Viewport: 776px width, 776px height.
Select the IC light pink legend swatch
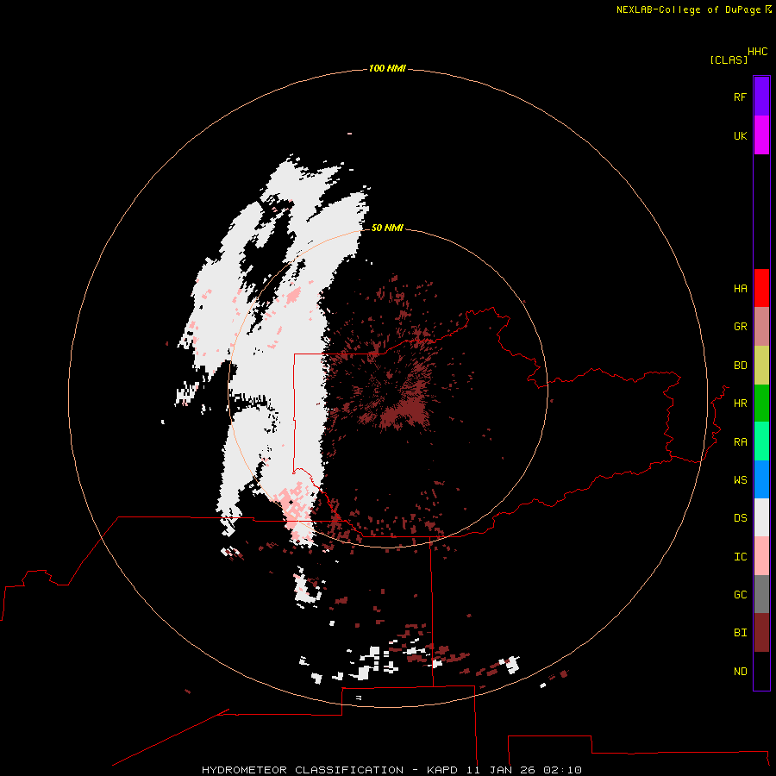pos(761,556)
